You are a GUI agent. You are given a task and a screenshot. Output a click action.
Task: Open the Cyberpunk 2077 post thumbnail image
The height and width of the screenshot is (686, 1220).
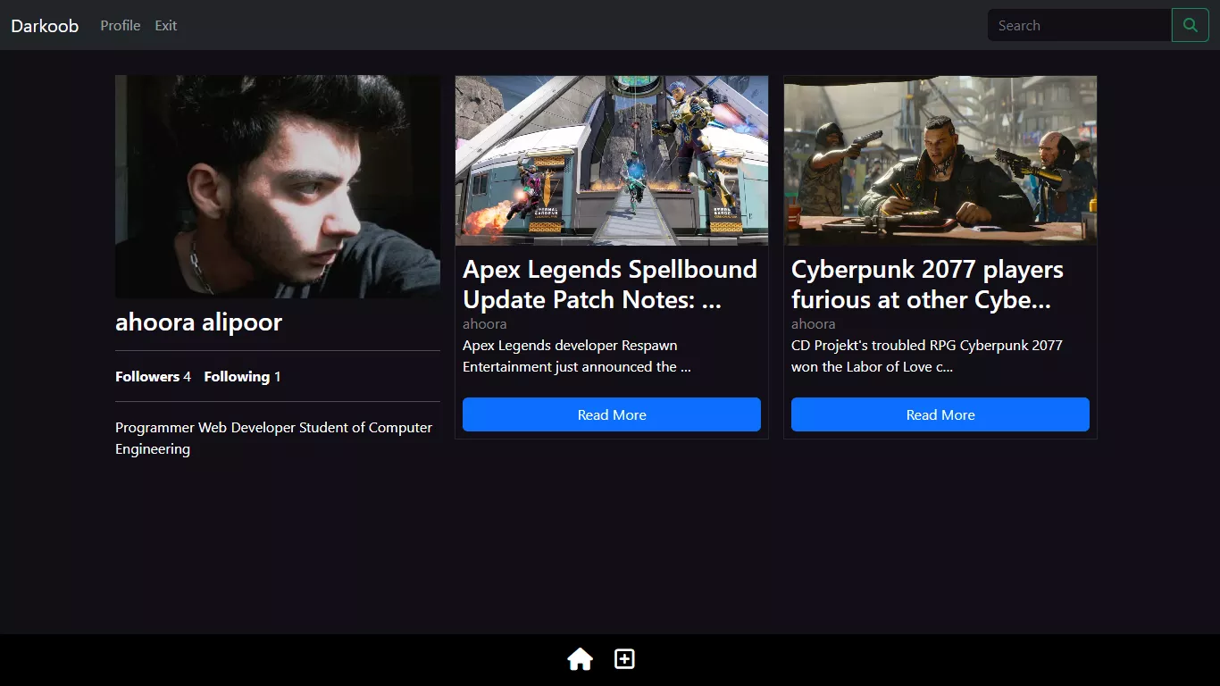pyautogui.click(x=940, y=160)
